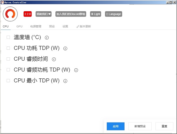View info icon for CPU 最小 TDP (W)
The image size is (177, 134).
point(65,81)
